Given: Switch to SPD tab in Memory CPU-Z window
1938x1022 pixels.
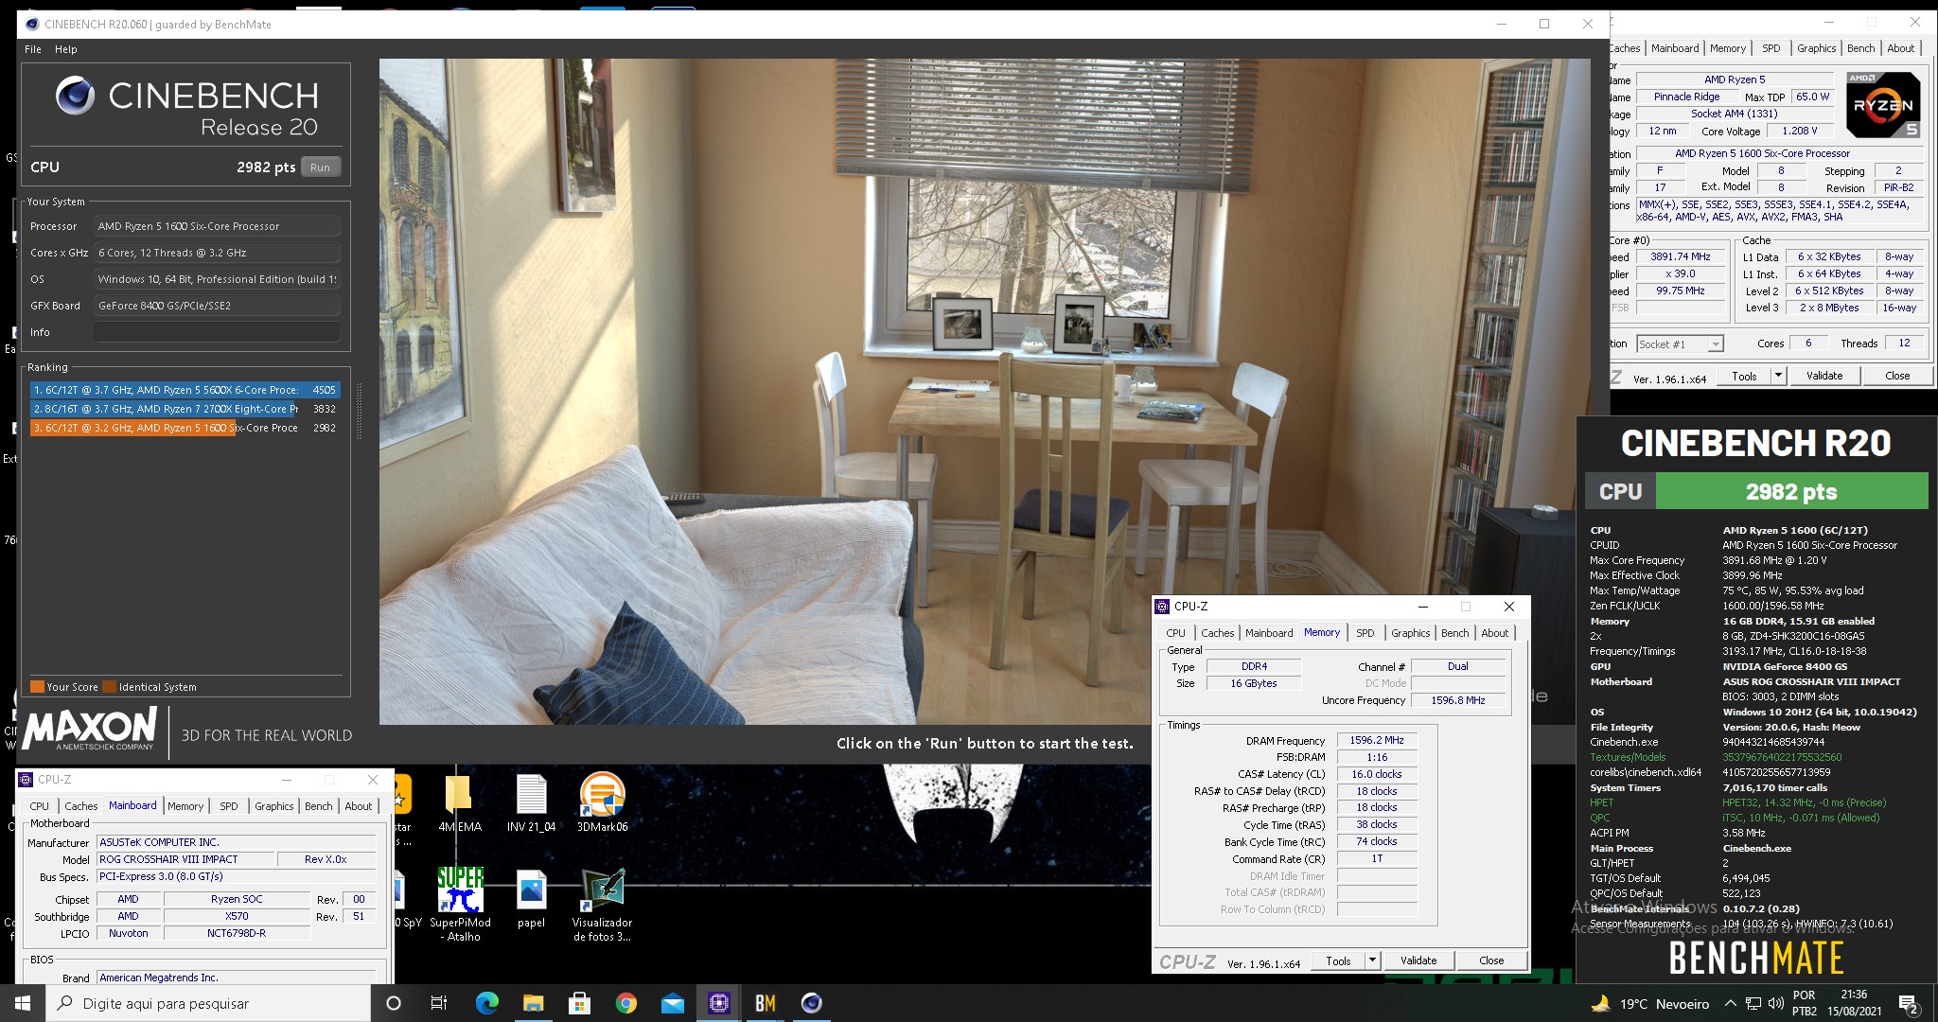Looking at the screenshot, I should (1365, 633).
